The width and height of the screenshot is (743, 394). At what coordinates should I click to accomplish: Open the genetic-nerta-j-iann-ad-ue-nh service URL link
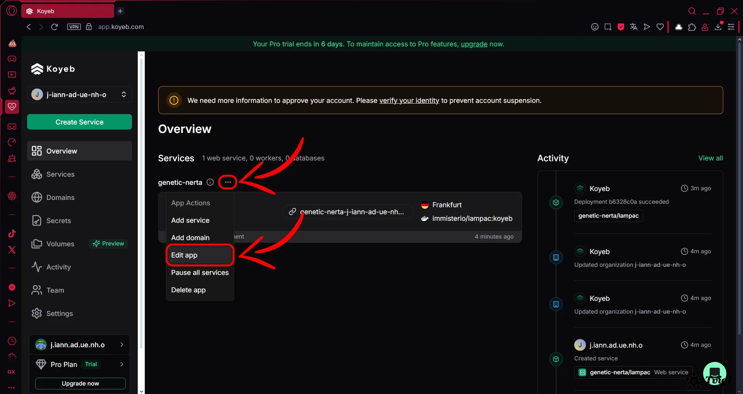[x=348, y=212]
